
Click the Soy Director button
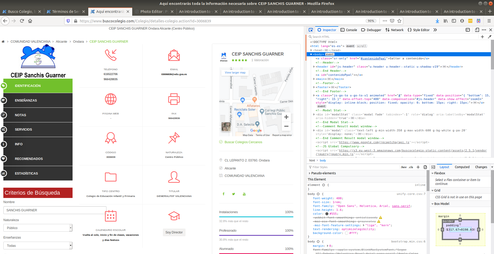[x=174, y=232]
